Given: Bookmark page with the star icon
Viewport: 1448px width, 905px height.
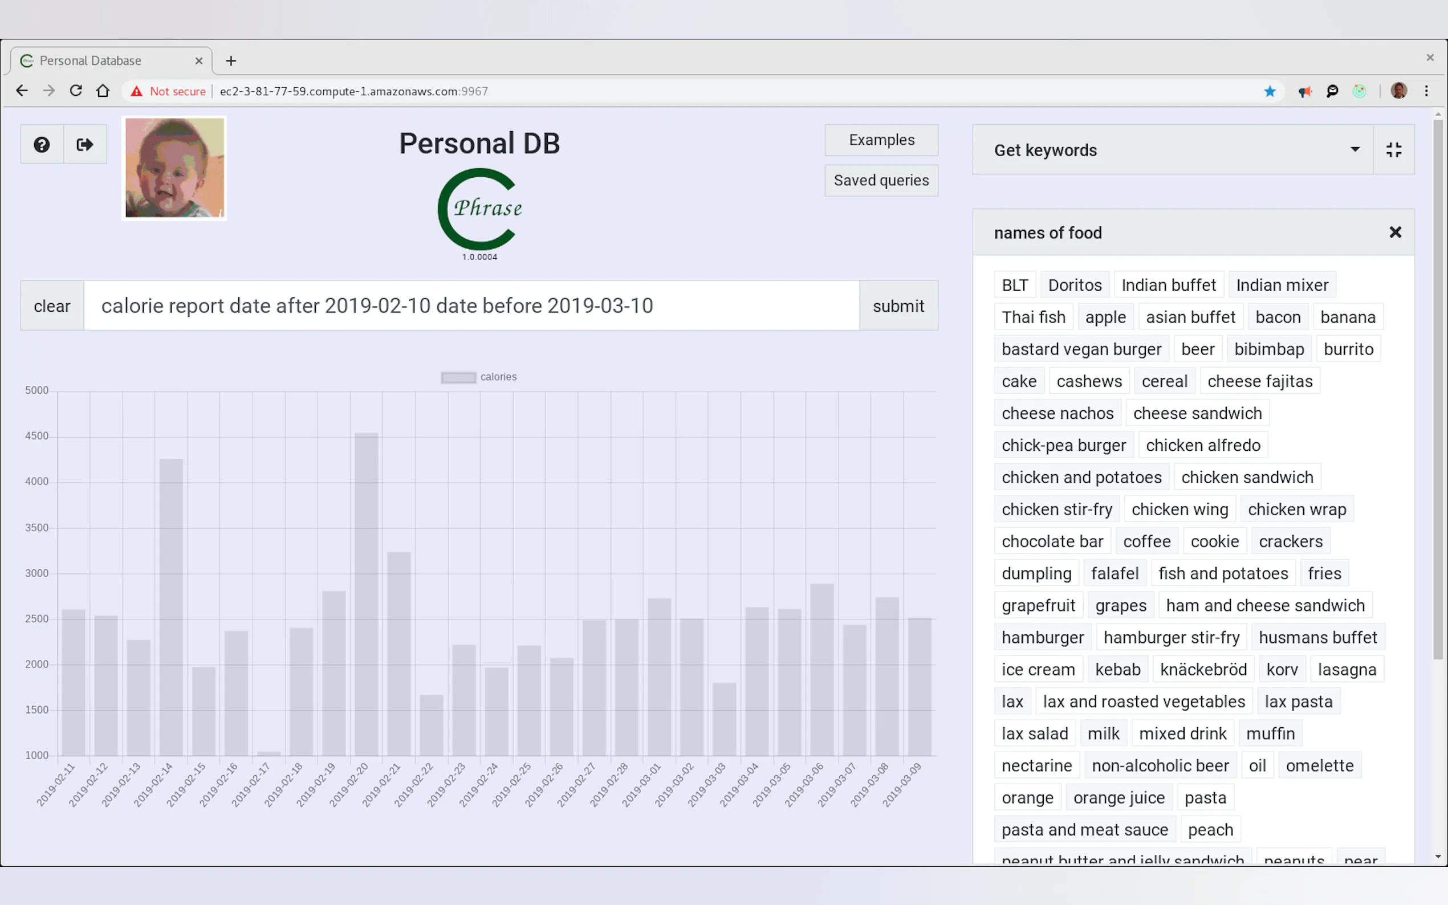Looking at the screenshot, I should click(1270, 92).
